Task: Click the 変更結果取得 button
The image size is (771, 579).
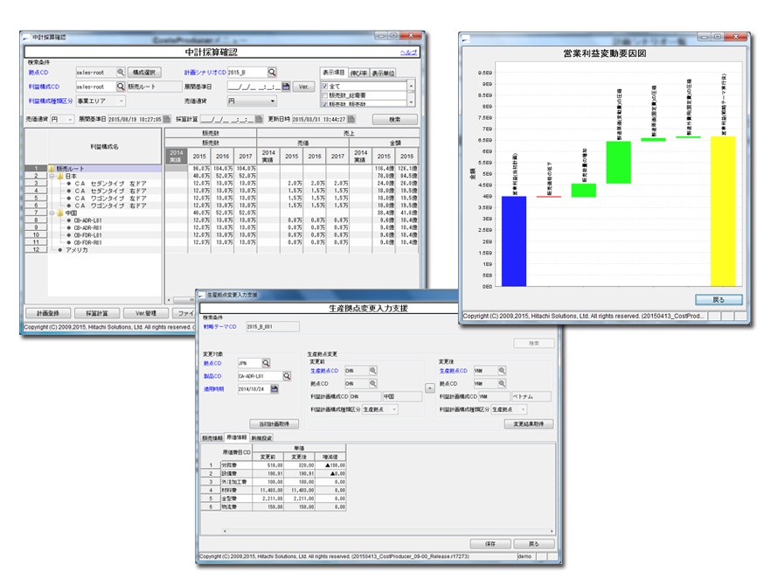Action: pos(529,423)
